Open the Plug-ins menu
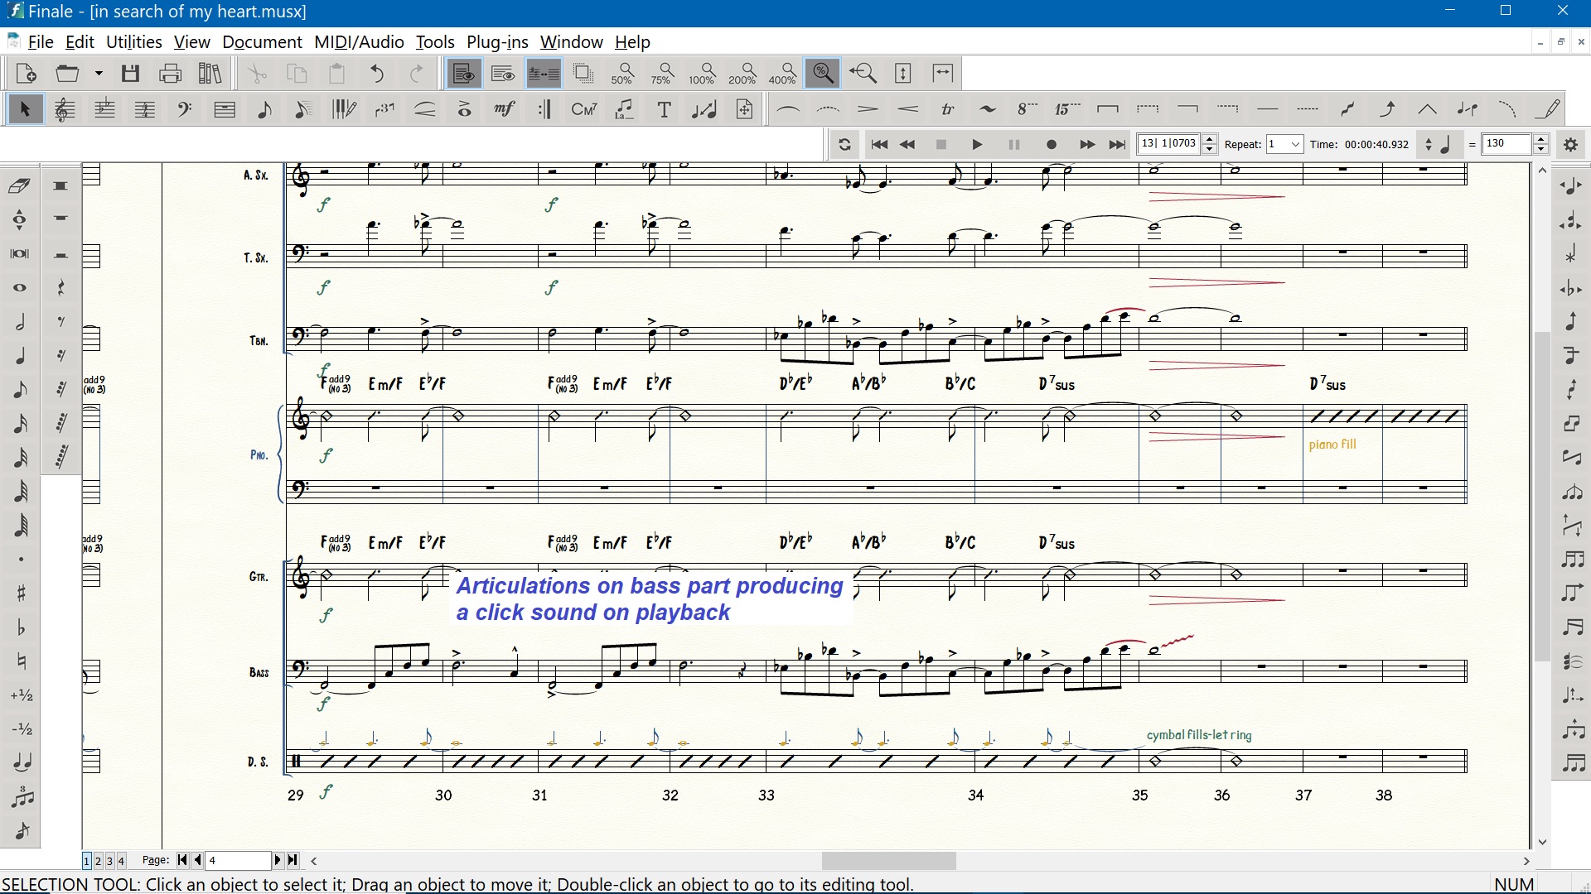 (x=497, y=42)
